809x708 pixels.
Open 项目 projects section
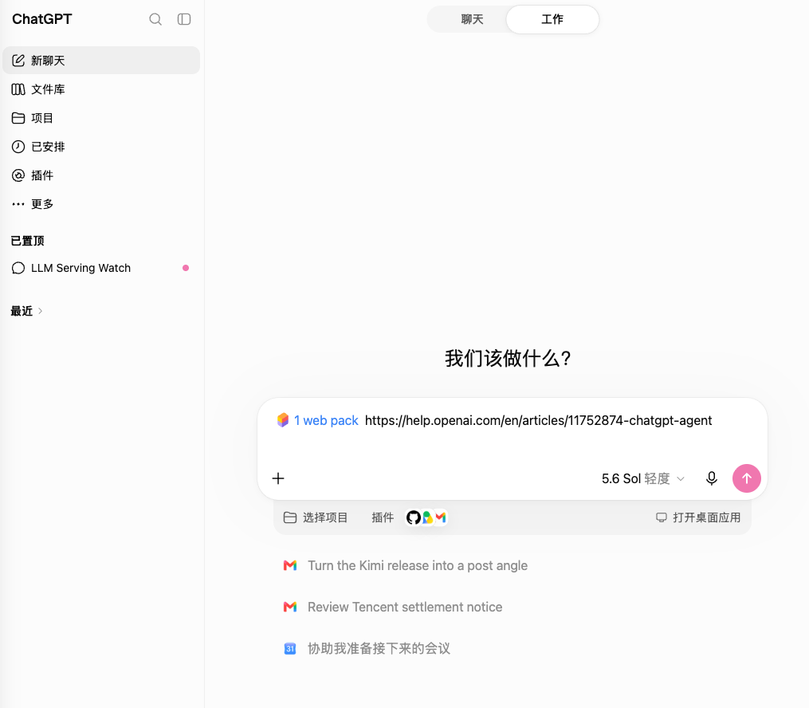(x=101, y=118)
